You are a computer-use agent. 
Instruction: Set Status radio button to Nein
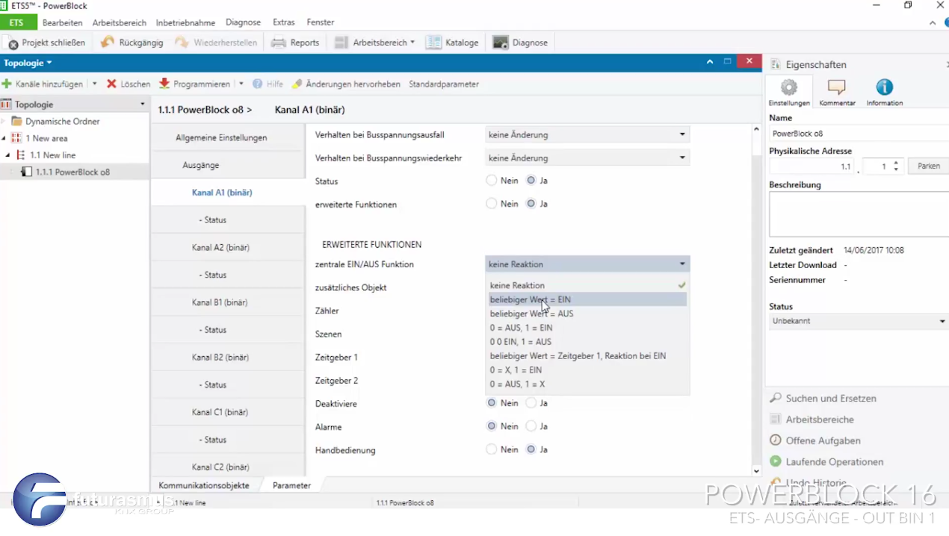tap(491, 181)
